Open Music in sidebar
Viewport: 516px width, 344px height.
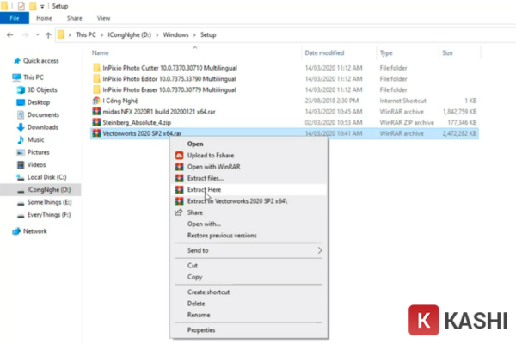pyautogui.click(x=35, y=139)
